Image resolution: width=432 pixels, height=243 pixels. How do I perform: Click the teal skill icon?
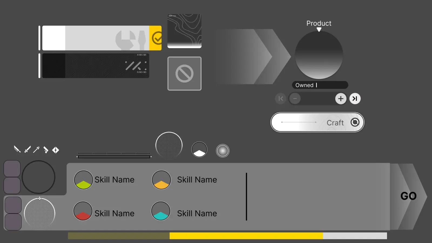(x=161, y=211)
